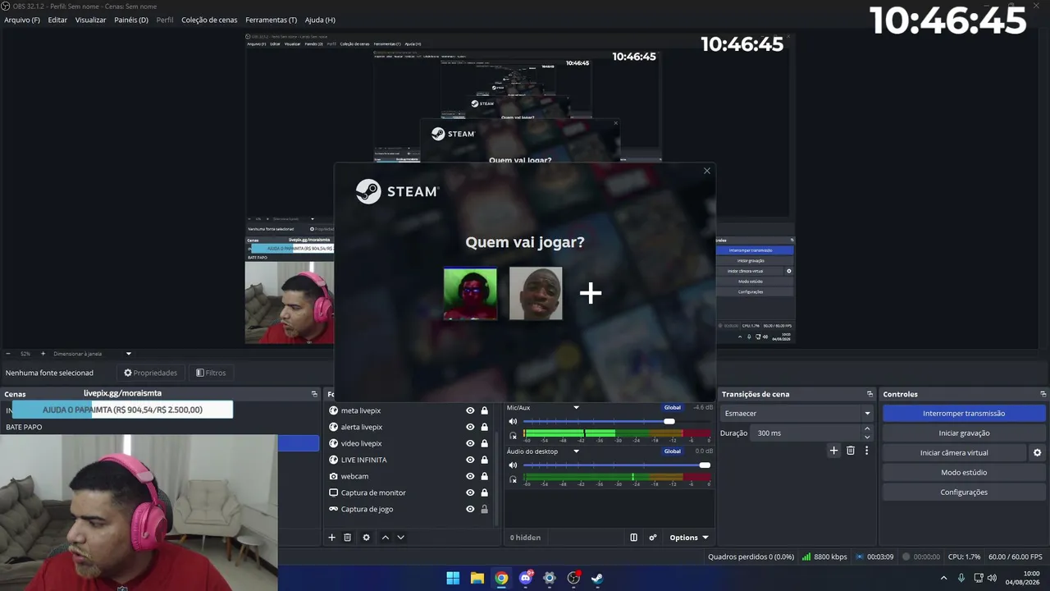Float the Transições de cena panel

pyautogui.click(x=870, y=394)
